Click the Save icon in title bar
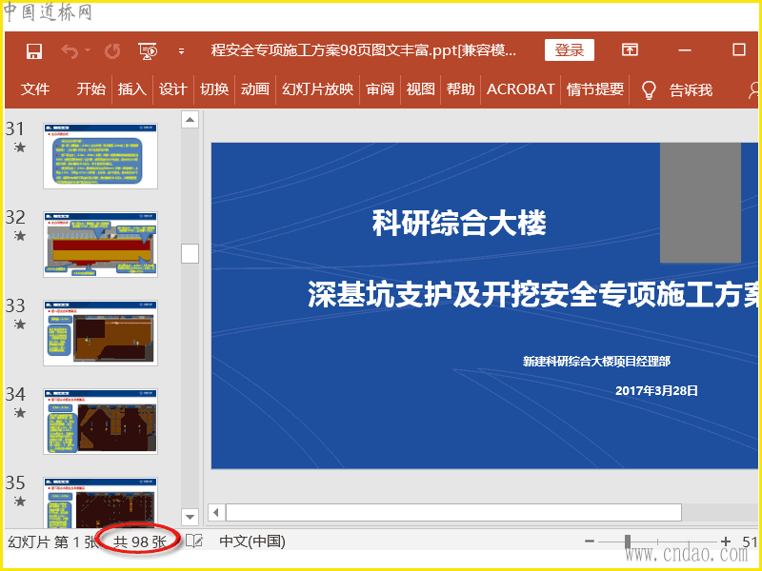The width and height of the screenshot is (762, 571). point(34,50)
